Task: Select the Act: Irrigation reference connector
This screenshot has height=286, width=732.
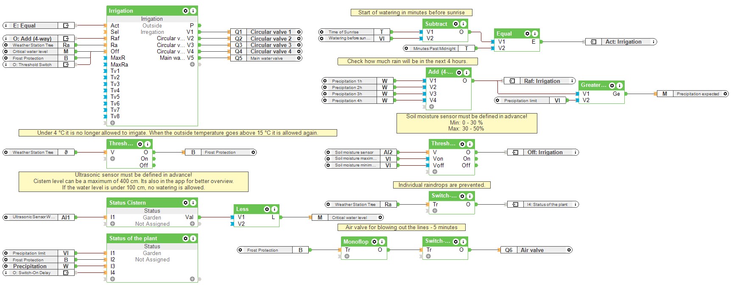Action: pyautogui.click(x=623, y=42)
